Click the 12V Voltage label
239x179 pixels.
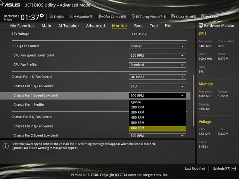coord(20,34)
